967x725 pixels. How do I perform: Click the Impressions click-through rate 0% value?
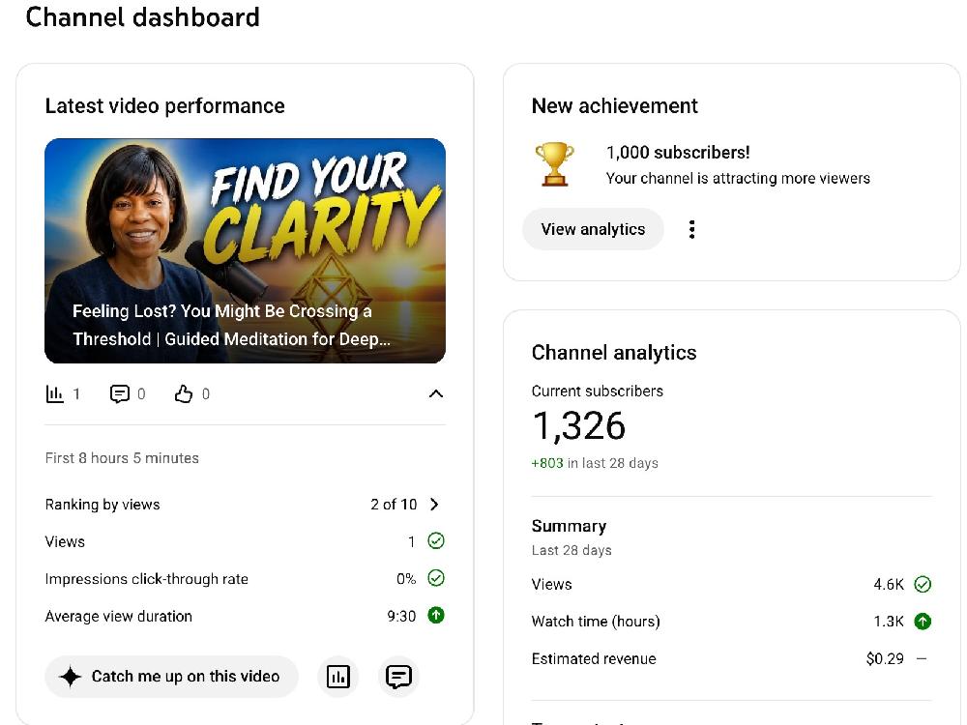coord(406,579)
